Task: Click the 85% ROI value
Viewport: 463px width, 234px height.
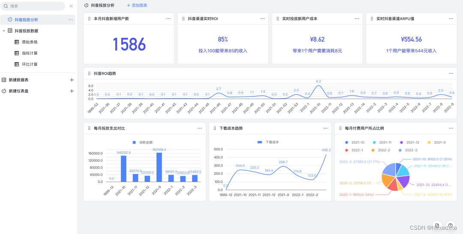Action: [223, 39]
